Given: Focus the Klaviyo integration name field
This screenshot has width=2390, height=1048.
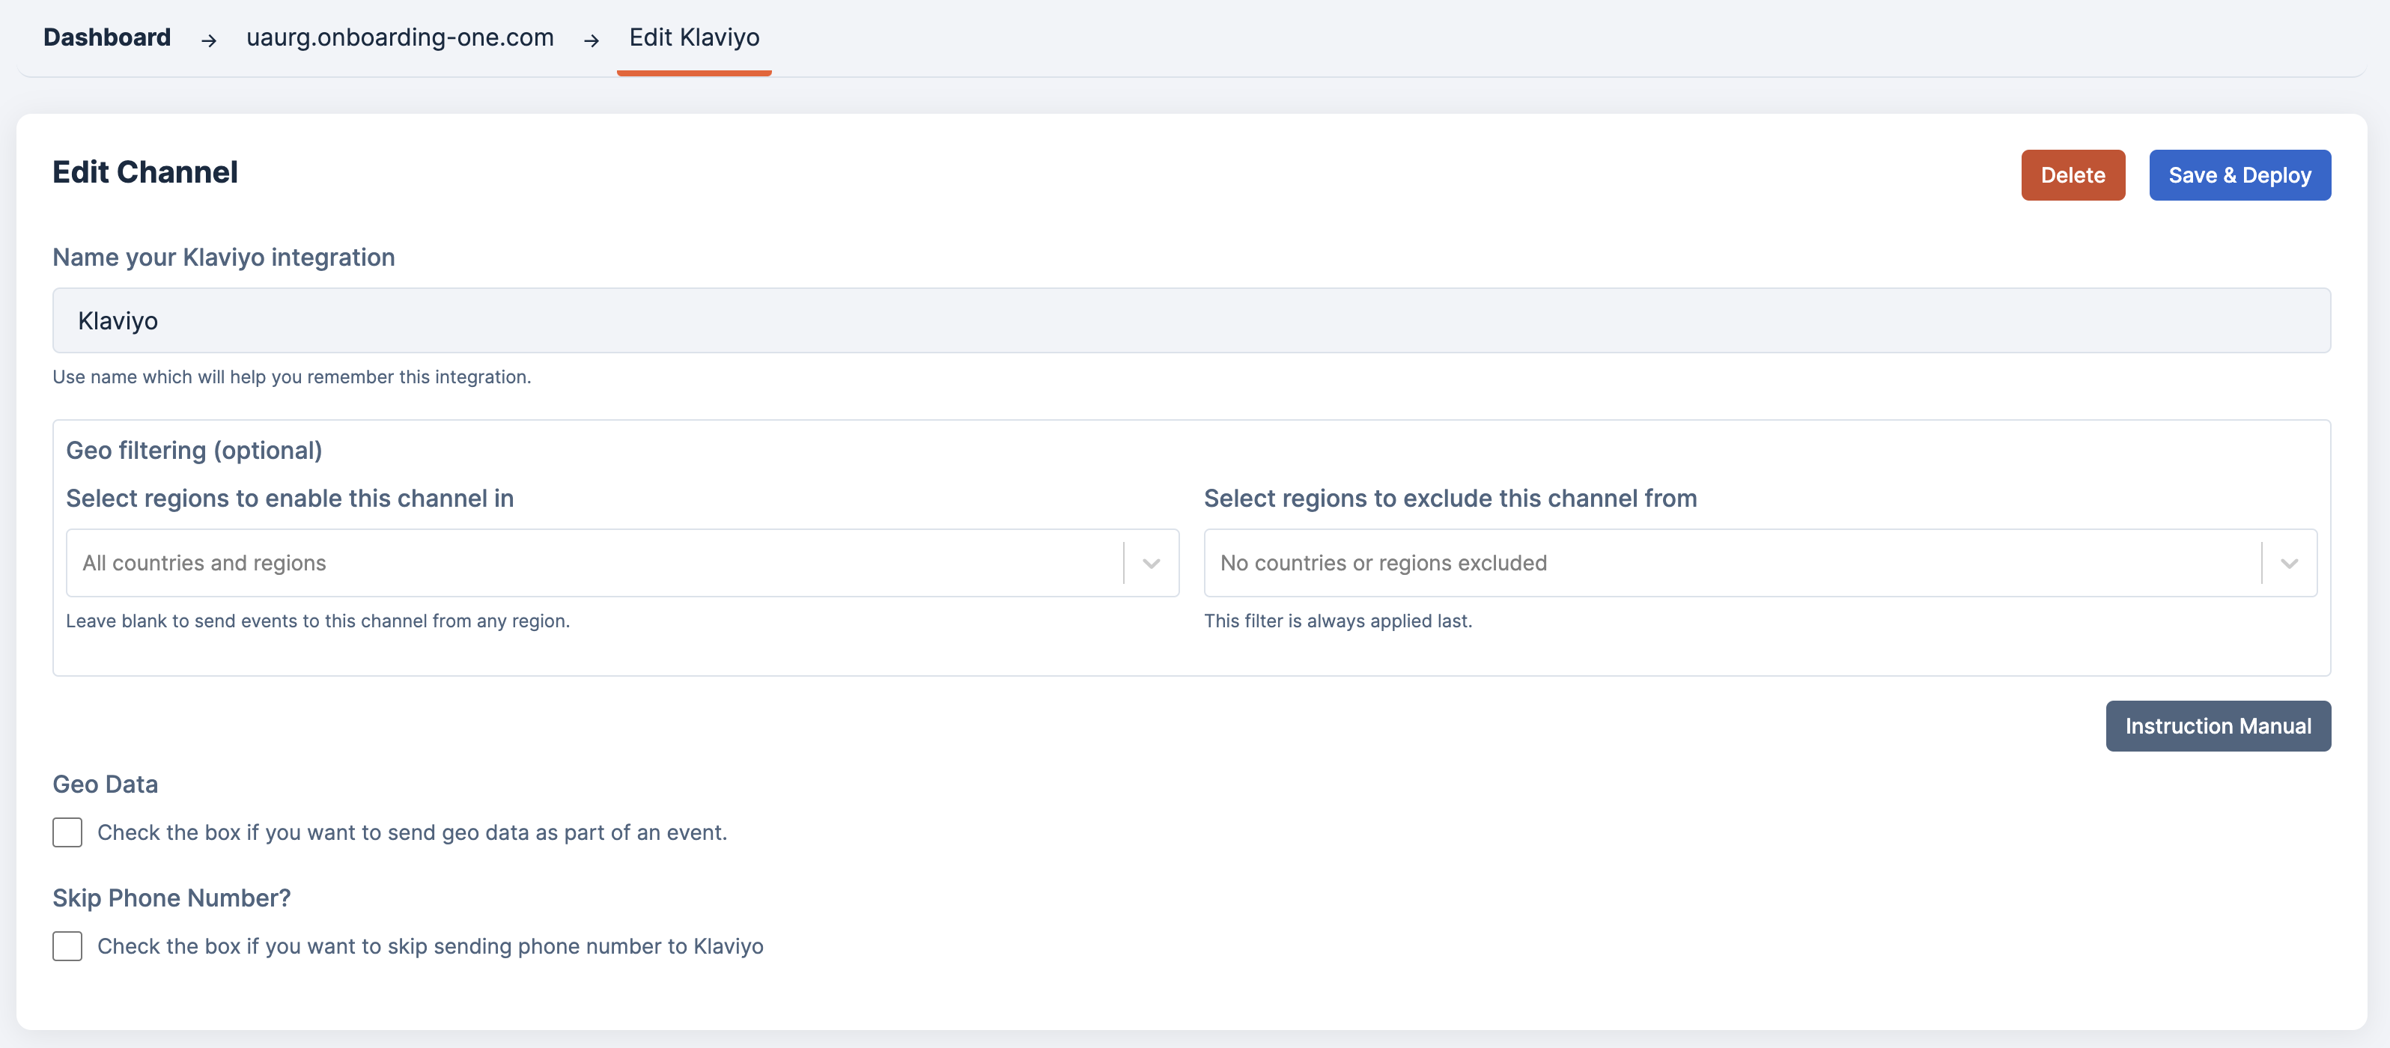Looking at the screenshot, I should pos(1191,321).
